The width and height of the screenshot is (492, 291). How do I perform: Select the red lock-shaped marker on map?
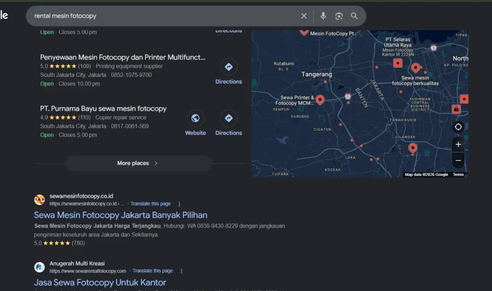(x=456, y=109)
